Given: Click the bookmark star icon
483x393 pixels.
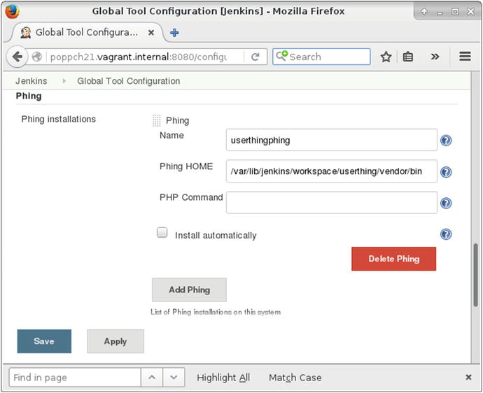Looking at the screenshot, I should point(386,57).
